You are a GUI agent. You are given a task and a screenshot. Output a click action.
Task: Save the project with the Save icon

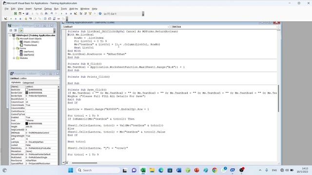click(x=27, y=14)
